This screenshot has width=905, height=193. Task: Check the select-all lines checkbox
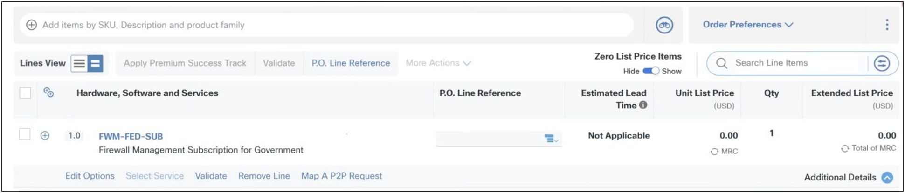pyautogui.click(x=25, y=93)
